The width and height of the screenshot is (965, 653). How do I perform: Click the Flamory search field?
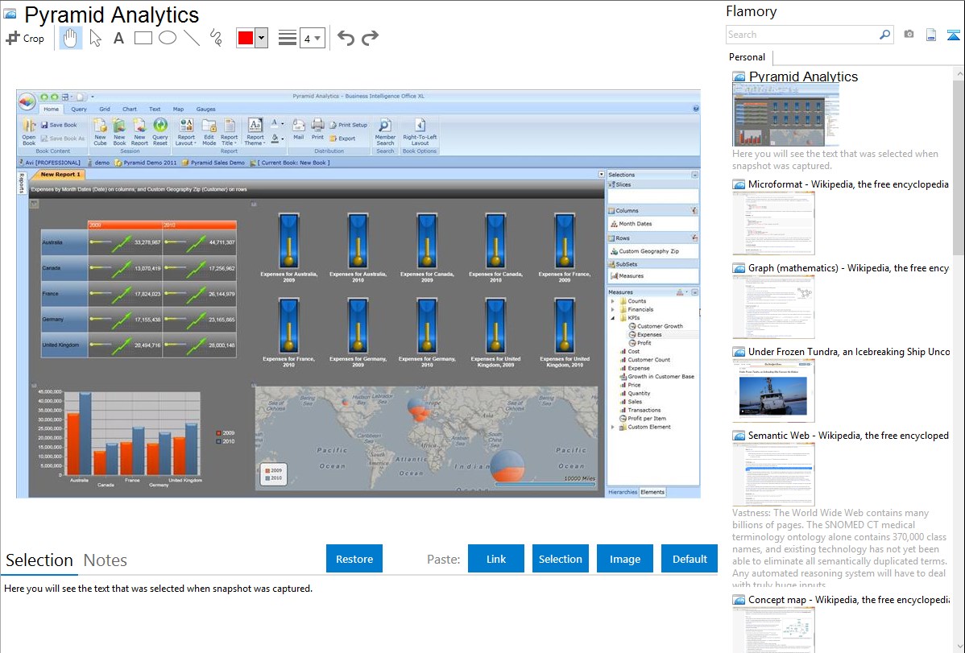pos(801,35)
